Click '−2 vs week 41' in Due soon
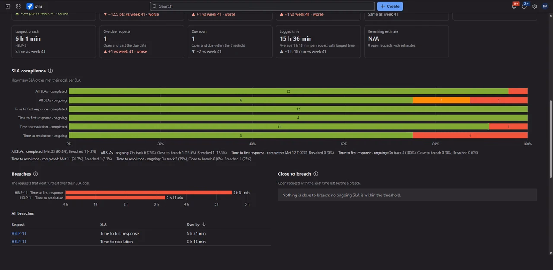553x270 pixels. (x=209, y=51)
